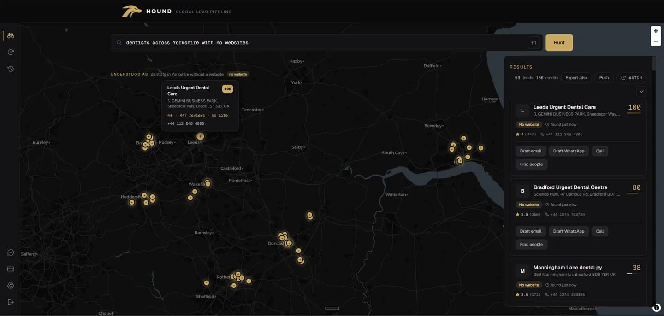The width and height of the screenshot is (664, 316).
Task: Click the Sheffield map pin marker
Action: pyautogui.click(x=207, y=282)
